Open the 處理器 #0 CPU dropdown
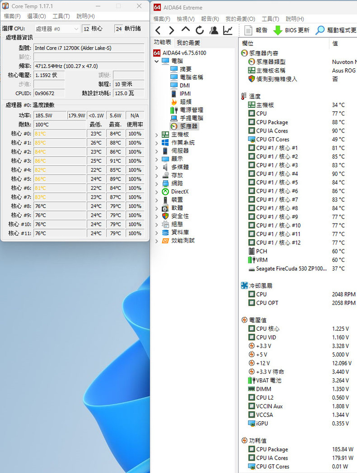 tap(57, 29)
